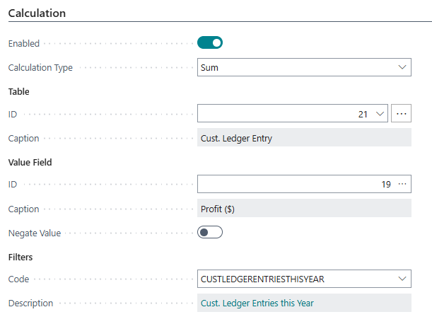Disable the Enabled toggle switch
The image size is (432, 324).
210,43
